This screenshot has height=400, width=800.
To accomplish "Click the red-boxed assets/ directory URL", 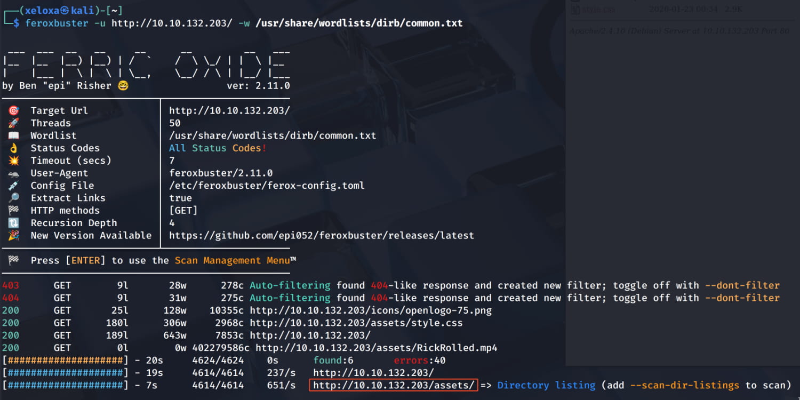I will coord(393,385).
